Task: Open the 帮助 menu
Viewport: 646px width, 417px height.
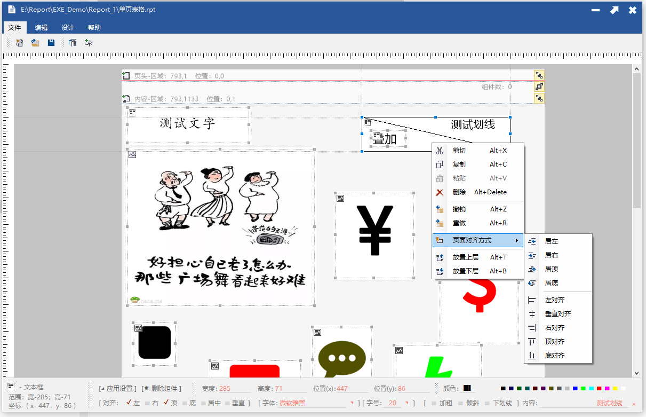Action: (x=94, y=28)
